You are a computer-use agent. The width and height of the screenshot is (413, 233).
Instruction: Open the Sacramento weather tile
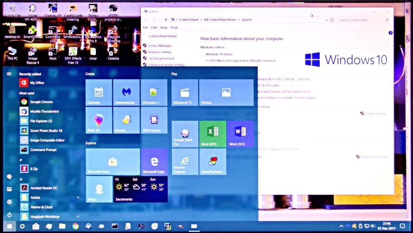(140, 189)
